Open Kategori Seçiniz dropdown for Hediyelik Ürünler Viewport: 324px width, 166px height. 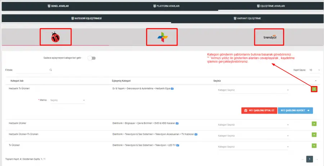(253, 125)
